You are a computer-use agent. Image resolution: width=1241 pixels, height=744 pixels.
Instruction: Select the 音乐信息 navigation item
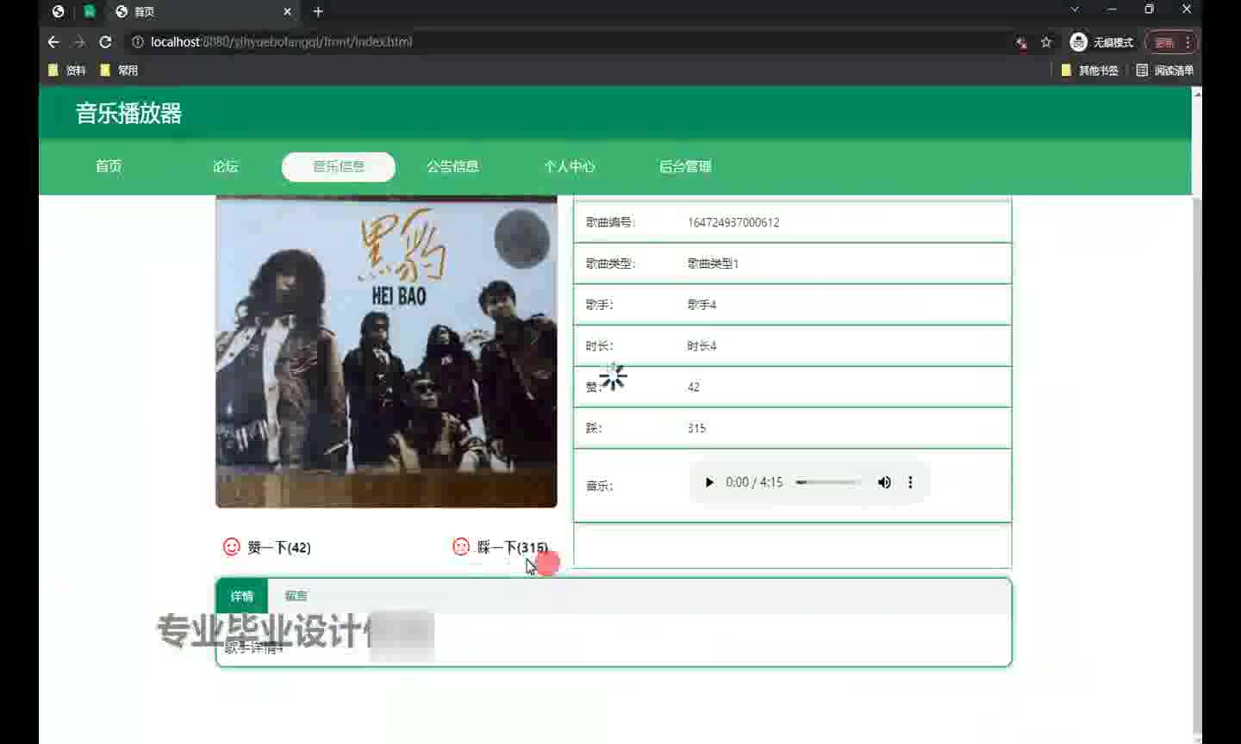click(x=339, y=166)
